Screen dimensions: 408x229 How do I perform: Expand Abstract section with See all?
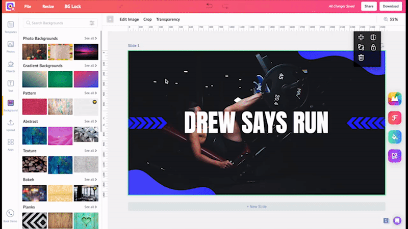coord(91,121)
